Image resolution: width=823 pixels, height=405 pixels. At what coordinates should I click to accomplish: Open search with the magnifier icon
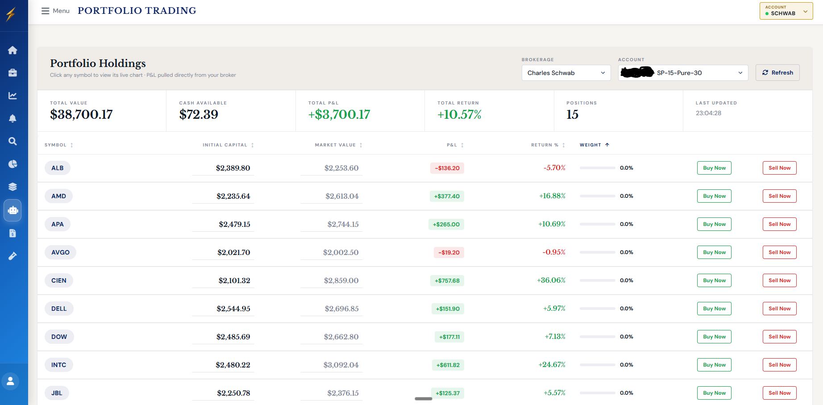coord(12,141)
